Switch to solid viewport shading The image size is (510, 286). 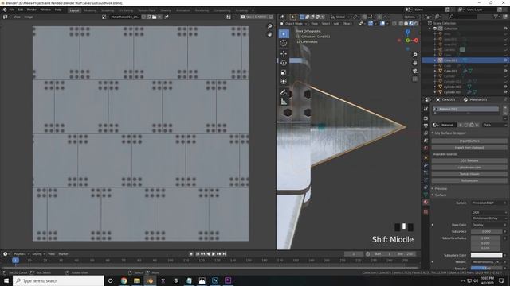406,24
